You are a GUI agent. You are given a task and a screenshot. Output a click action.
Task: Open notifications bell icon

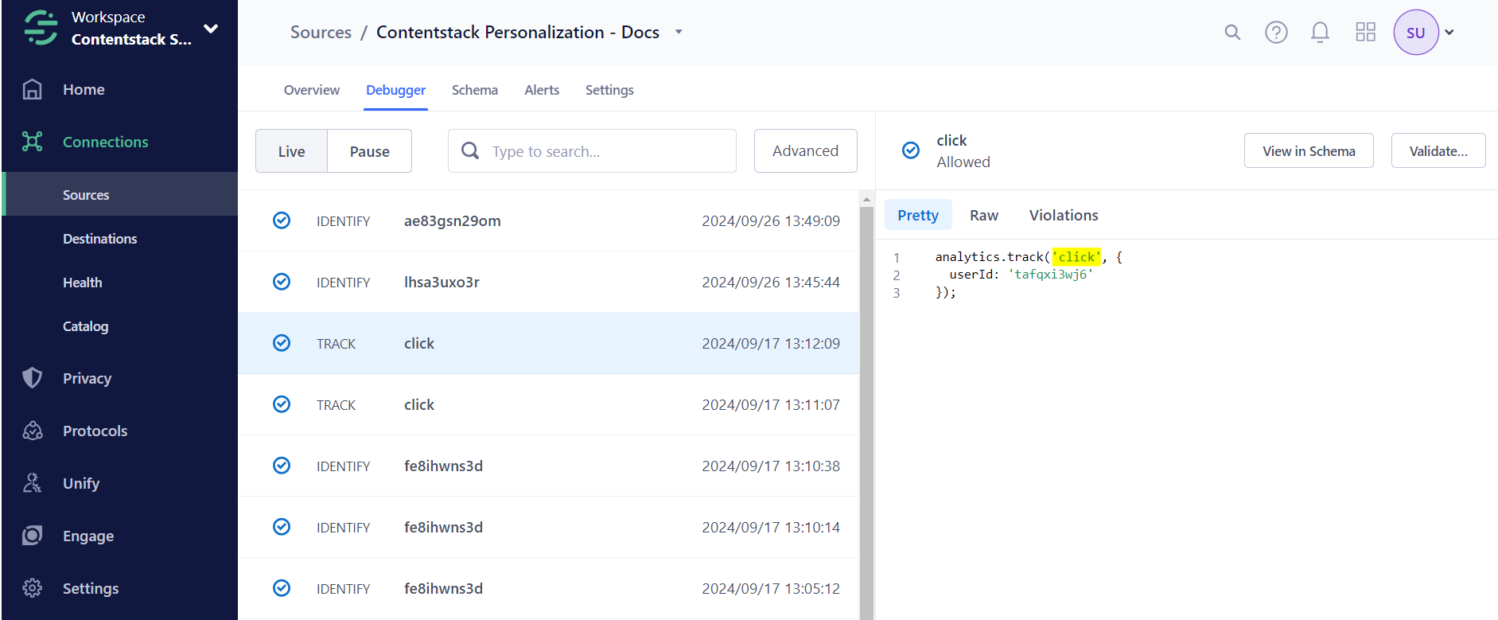(1320, 32)
